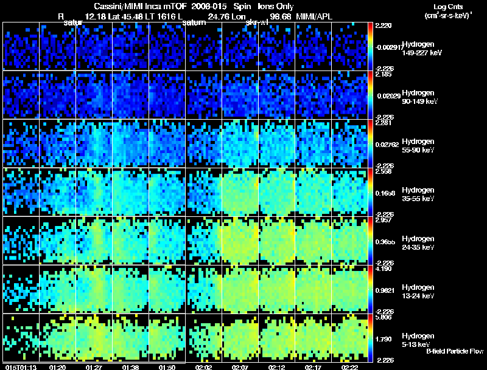Click the '02:12' time label

pos(277,367)
